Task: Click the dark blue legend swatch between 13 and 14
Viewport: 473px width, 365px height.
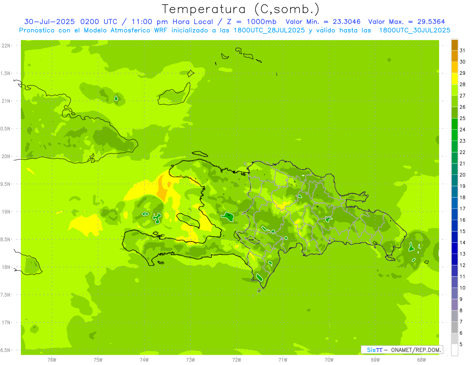Action: (454, 248)
